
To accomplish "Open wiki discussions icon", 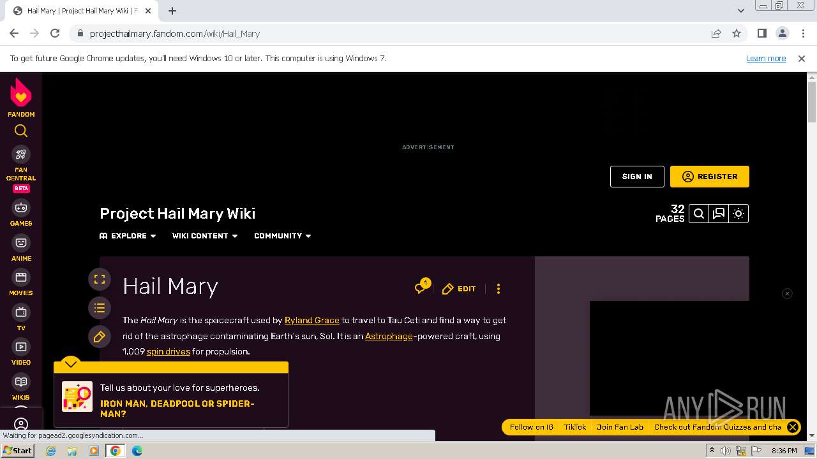I will coord(719,214).
